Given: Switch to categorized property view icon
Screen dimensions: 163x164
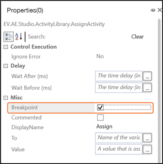Looking at the screenshot, I should pos(8,37).
